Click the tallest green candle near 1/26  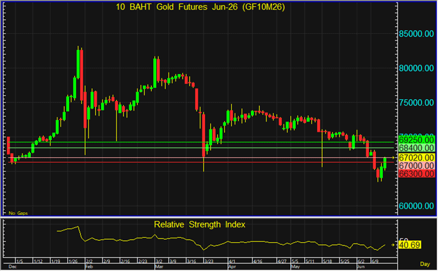point(78,63)
